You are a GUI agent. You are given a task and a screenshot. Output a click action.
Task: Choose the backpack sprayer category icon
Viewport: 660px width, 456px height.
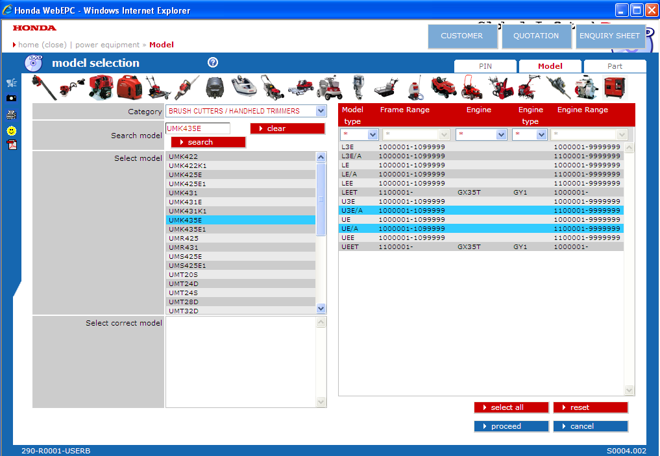tap(415, 88)
